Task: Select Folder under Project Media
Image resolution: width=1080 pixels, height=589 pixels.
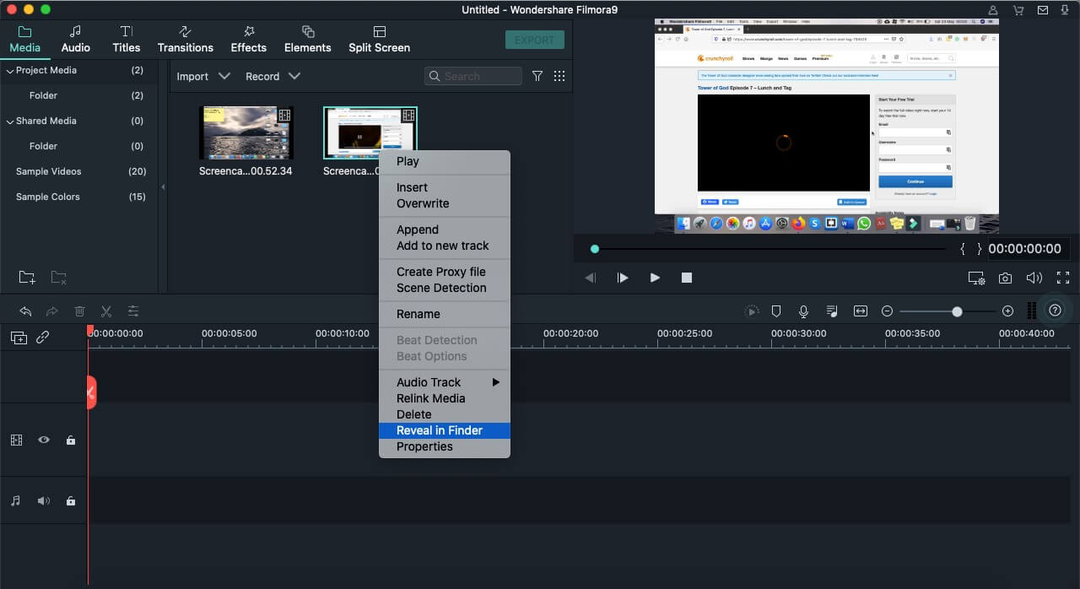Action: click(43, 95)
